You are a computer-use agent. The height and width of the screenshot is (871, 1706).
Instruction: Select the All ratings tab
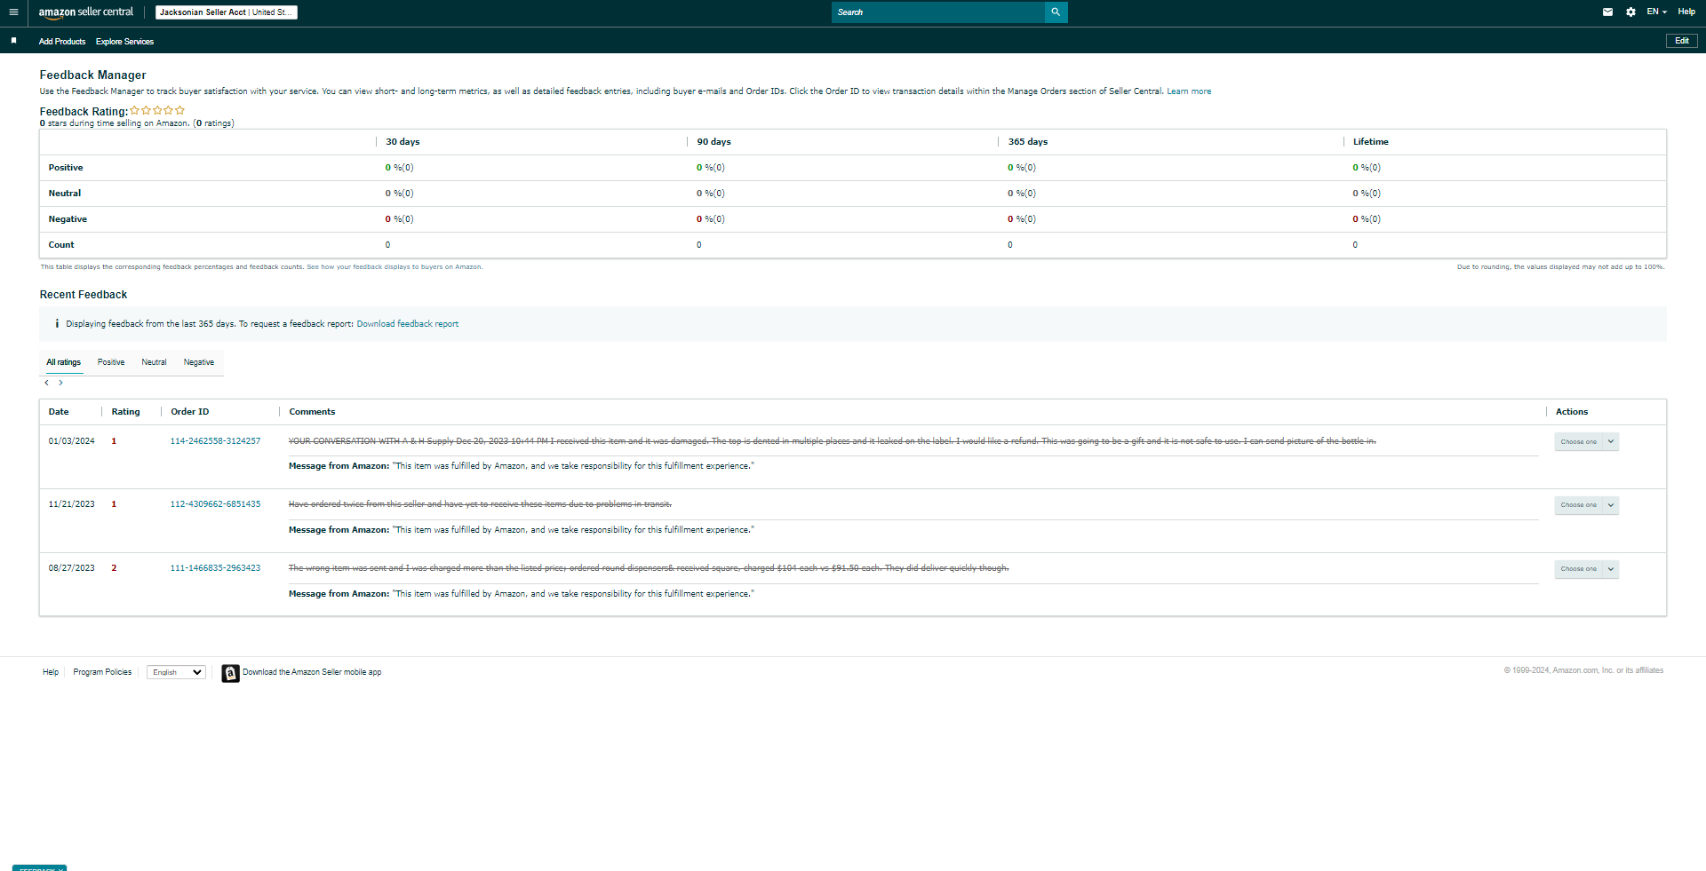(64, 362)
